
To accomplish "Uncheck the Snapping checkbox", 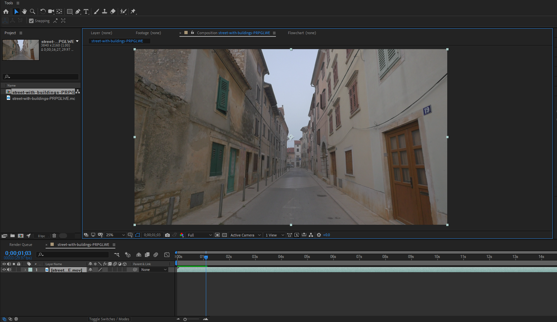I will (31, 21).
